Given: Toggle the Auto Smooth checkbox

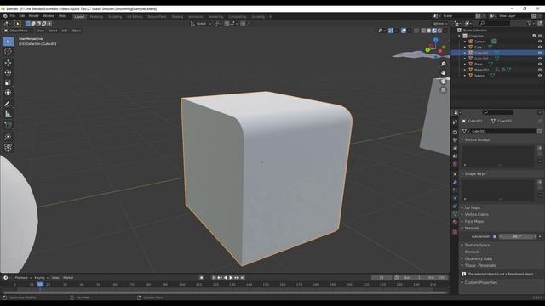Looking at the screenshot, I should 495,236.
